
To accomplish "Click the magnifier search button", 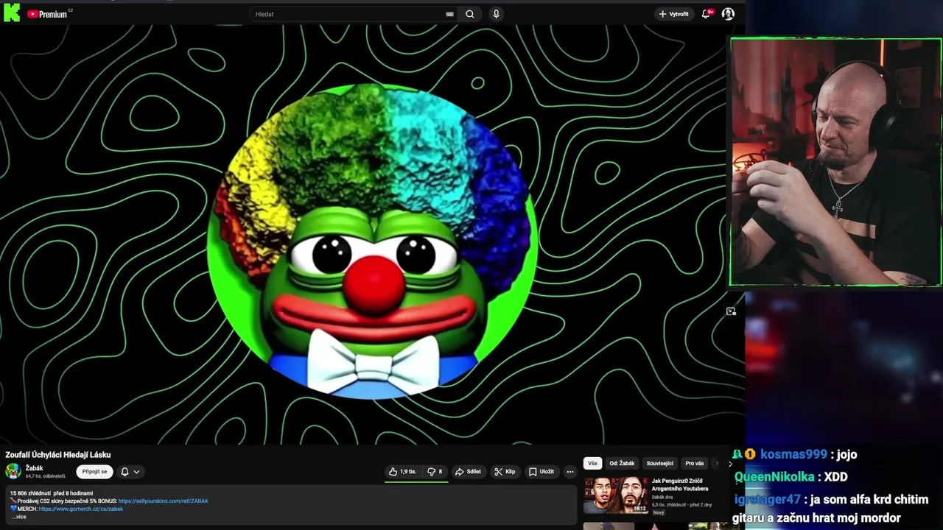I will [x=470, y=14].
